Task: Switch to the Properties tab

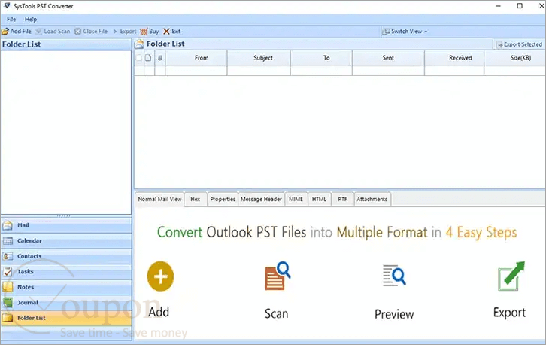Action: click(223, 199)
